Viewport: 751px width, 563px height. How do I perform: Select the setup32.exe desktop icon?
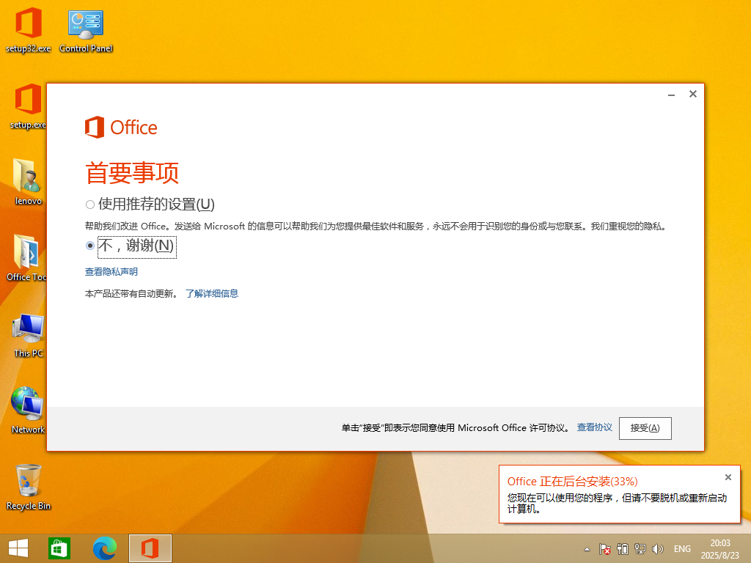click(28, 31)
